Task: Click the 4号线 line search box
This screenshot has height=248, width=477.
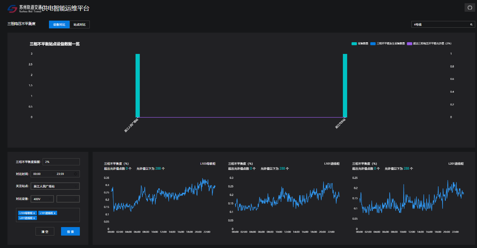Action: 443,24
